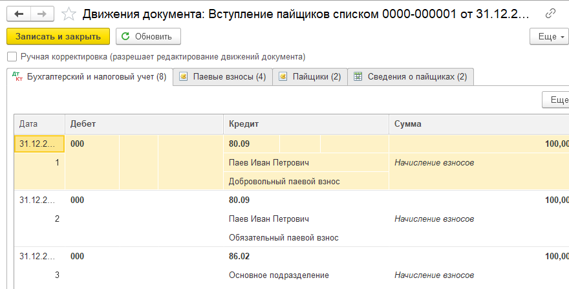Click the Паевые взносы tab icon
Screen dimensions: 569x289
tap(184, 77)
